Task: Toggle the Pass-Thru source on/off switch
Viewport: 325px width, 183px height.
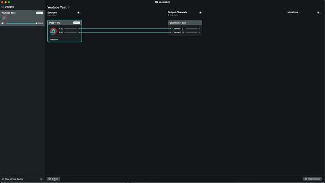Action: (x=77, y=23)
